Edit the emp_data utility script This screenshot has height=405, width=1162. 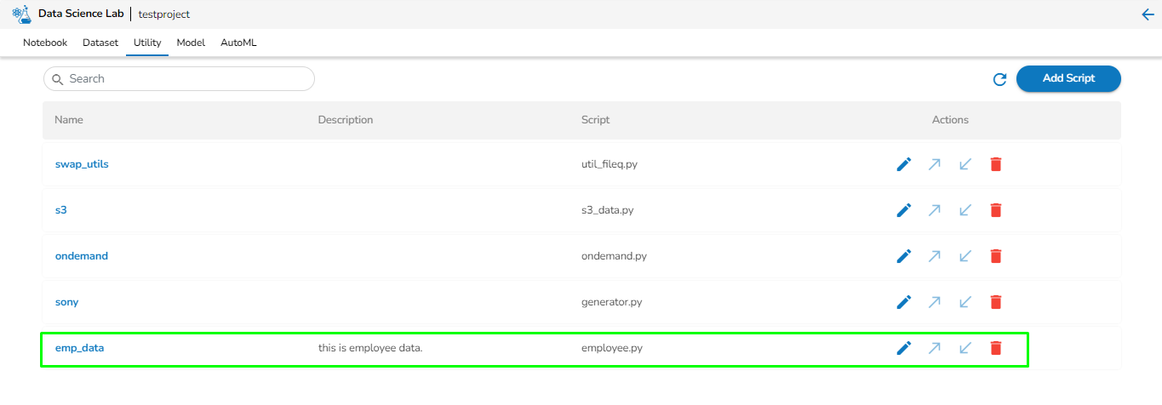[x=904, y=348]
